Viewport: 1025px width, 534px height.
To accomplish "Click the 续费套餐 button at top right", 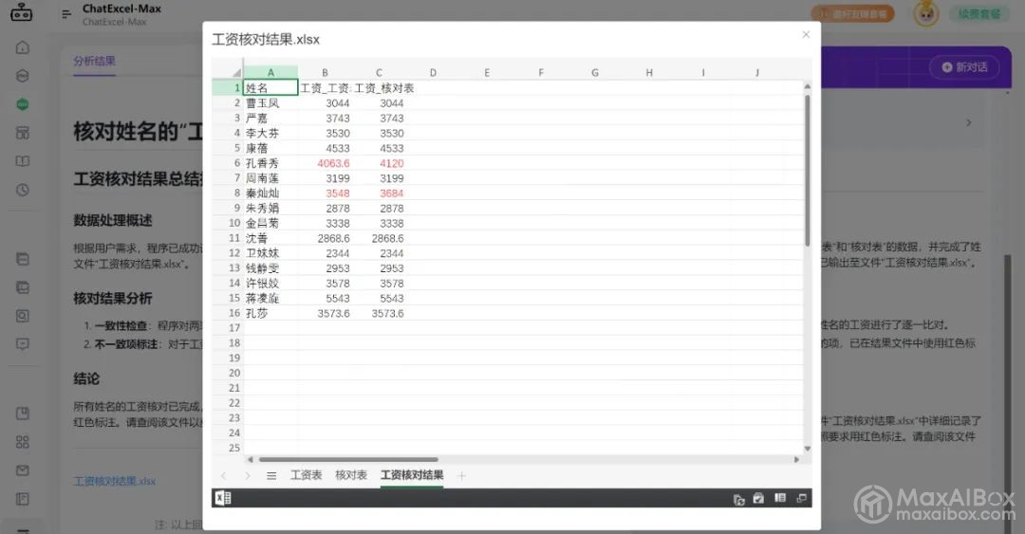I will tap(978, 13).
